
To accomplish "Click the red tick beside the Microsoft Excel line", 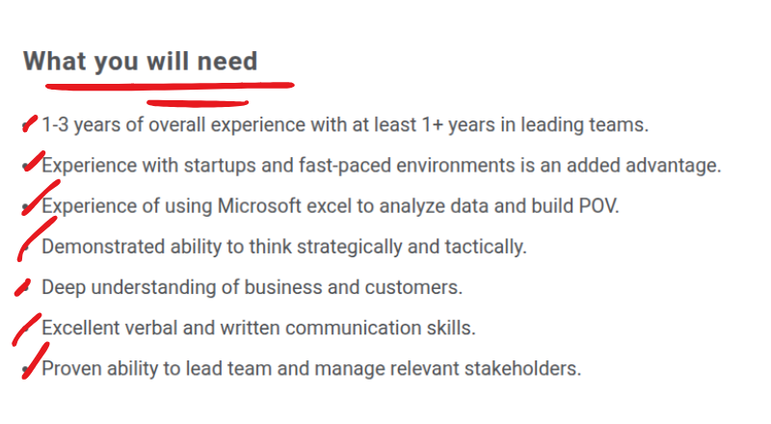I will 33,202.
